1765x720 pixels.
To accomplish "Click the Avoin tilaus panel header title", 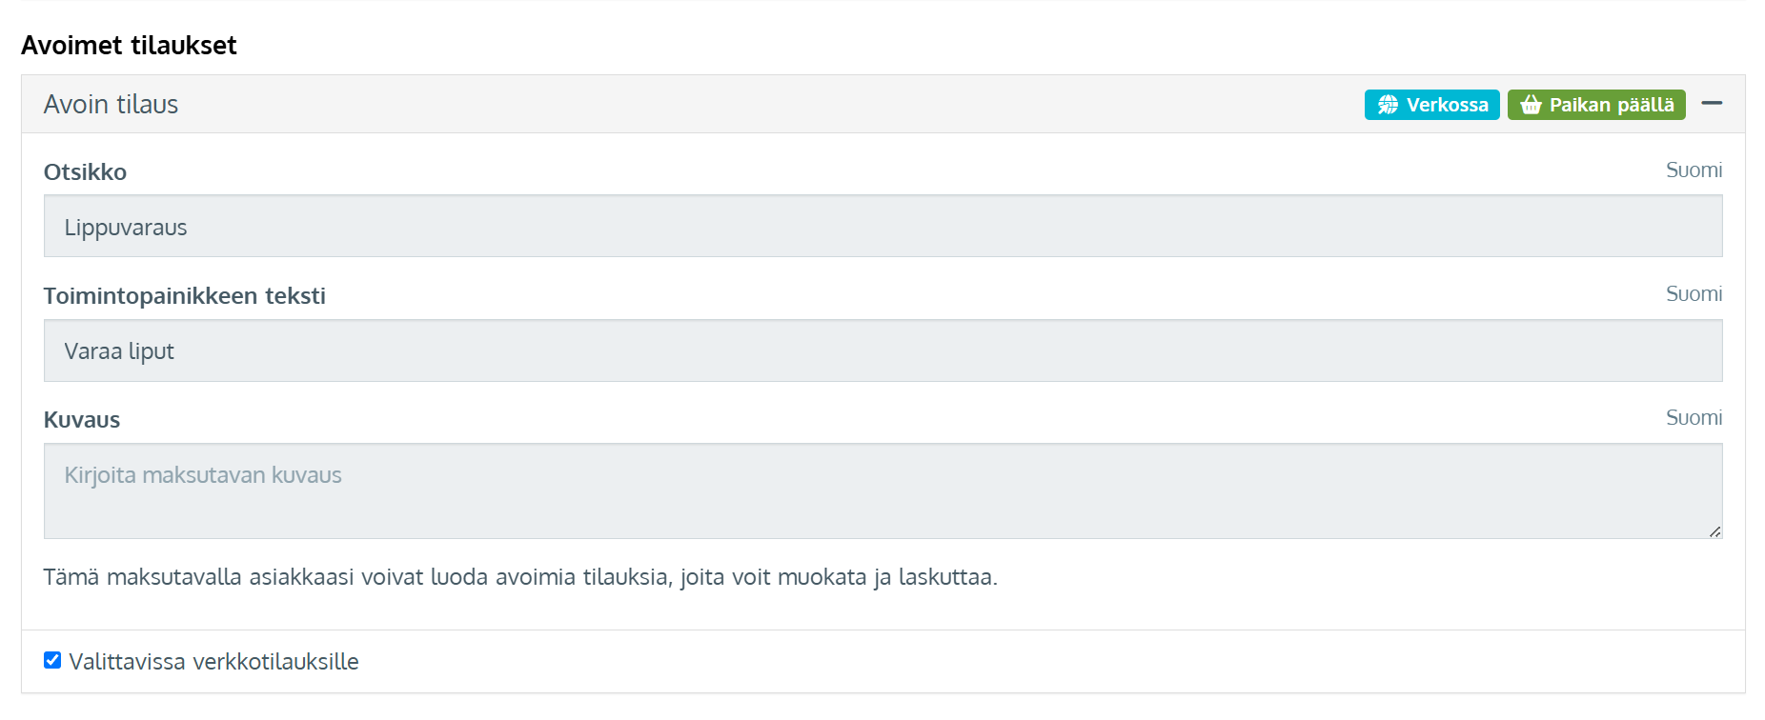I will (111, 104).
